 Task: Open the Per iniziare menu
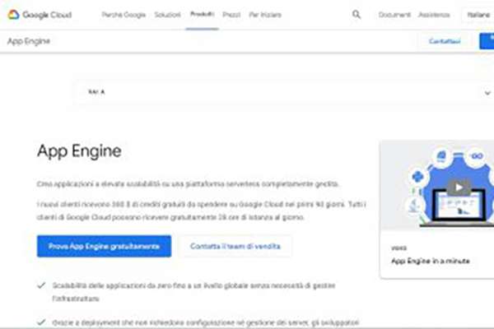tap(265, 15)
